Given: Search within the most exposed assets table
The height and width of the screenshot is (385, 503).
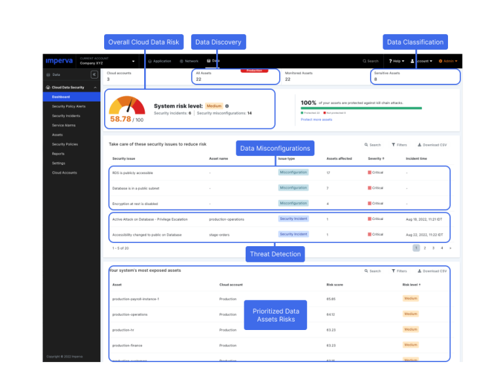Looking at the screenshot, I should pos(372,270).
